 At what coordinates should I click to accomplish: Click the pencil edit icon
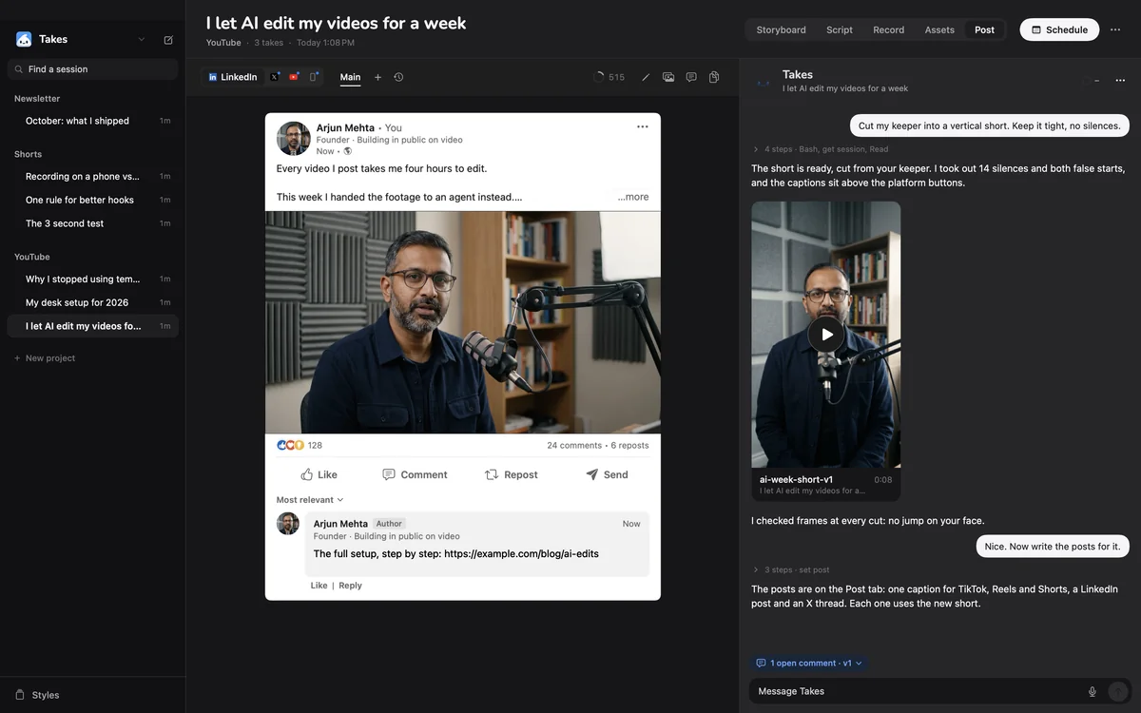(x=646, y=77)
